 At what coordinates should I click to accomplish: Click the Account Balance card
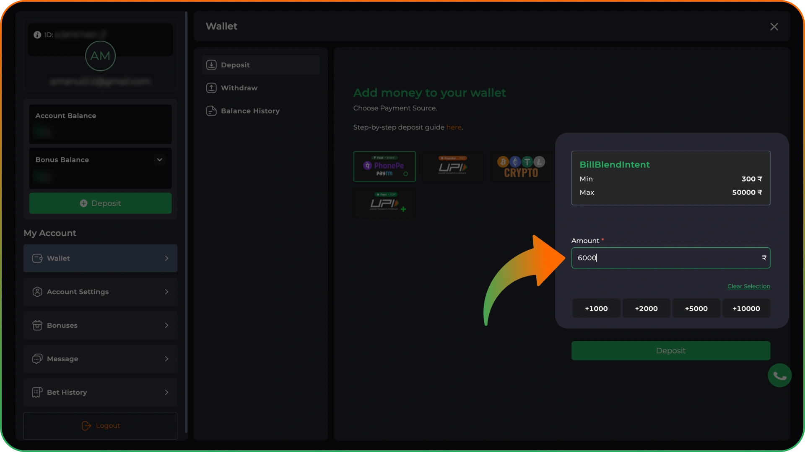(100, 124)
